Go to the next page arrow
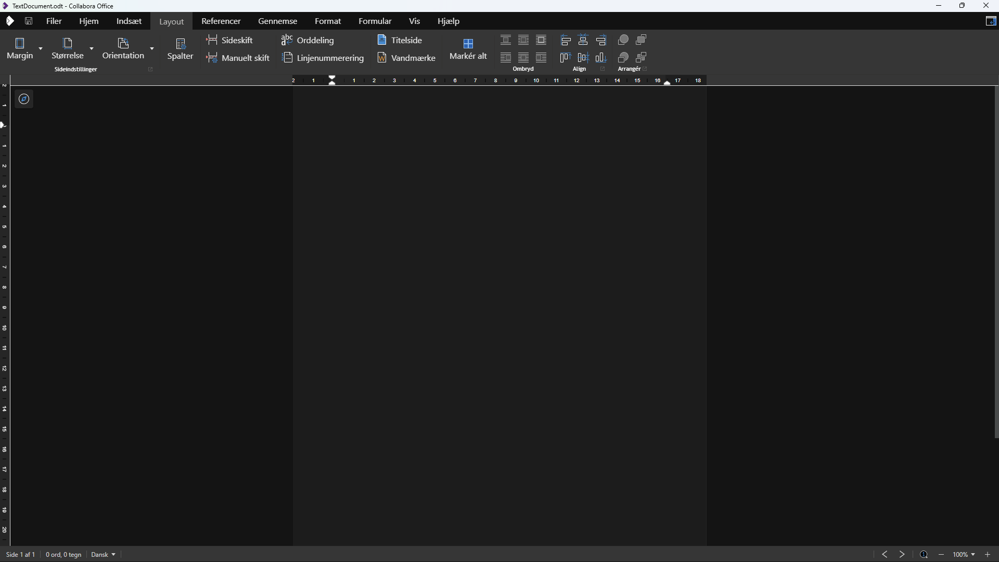This screenshot has height=562, width=999. point(902,554)
